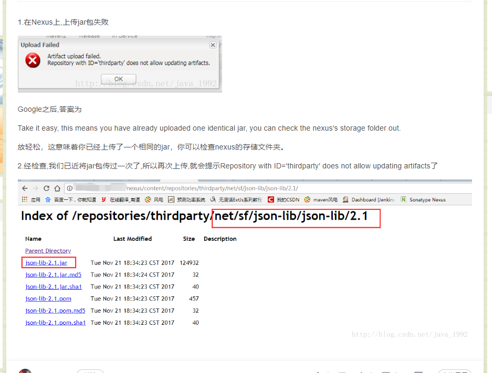Open the Dashboard Jenkins bookmark
Image resolution: width=492 pixels, height=373 pixels.
pyautogui.click(x=369, y=199)
